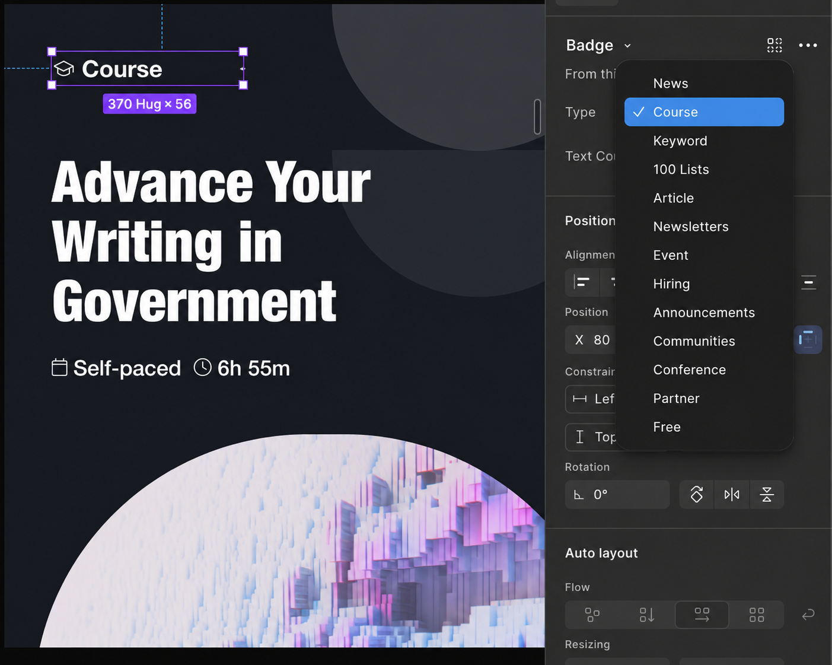Open the horizontal constraint Left dropdown
Viewport: 832px width, 665px height.
591,399
